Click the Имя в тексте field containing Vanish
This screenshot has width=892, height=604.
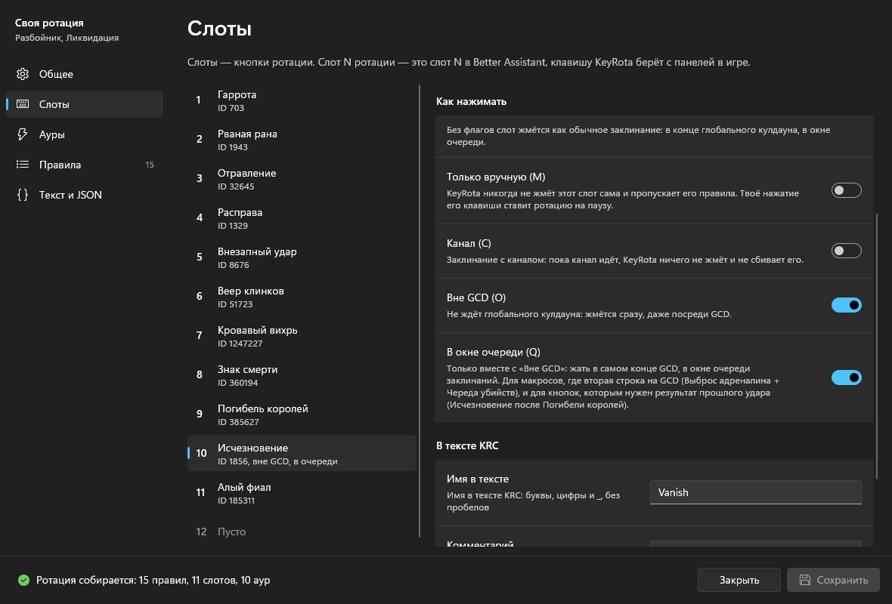[x=755, y=492]
